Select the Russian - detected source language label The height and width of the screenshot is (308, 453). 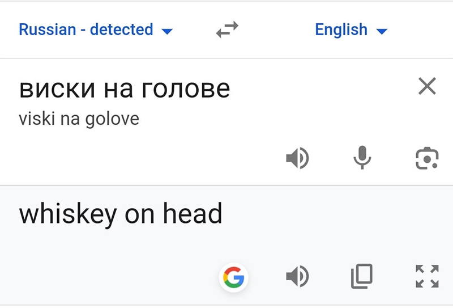86,29
